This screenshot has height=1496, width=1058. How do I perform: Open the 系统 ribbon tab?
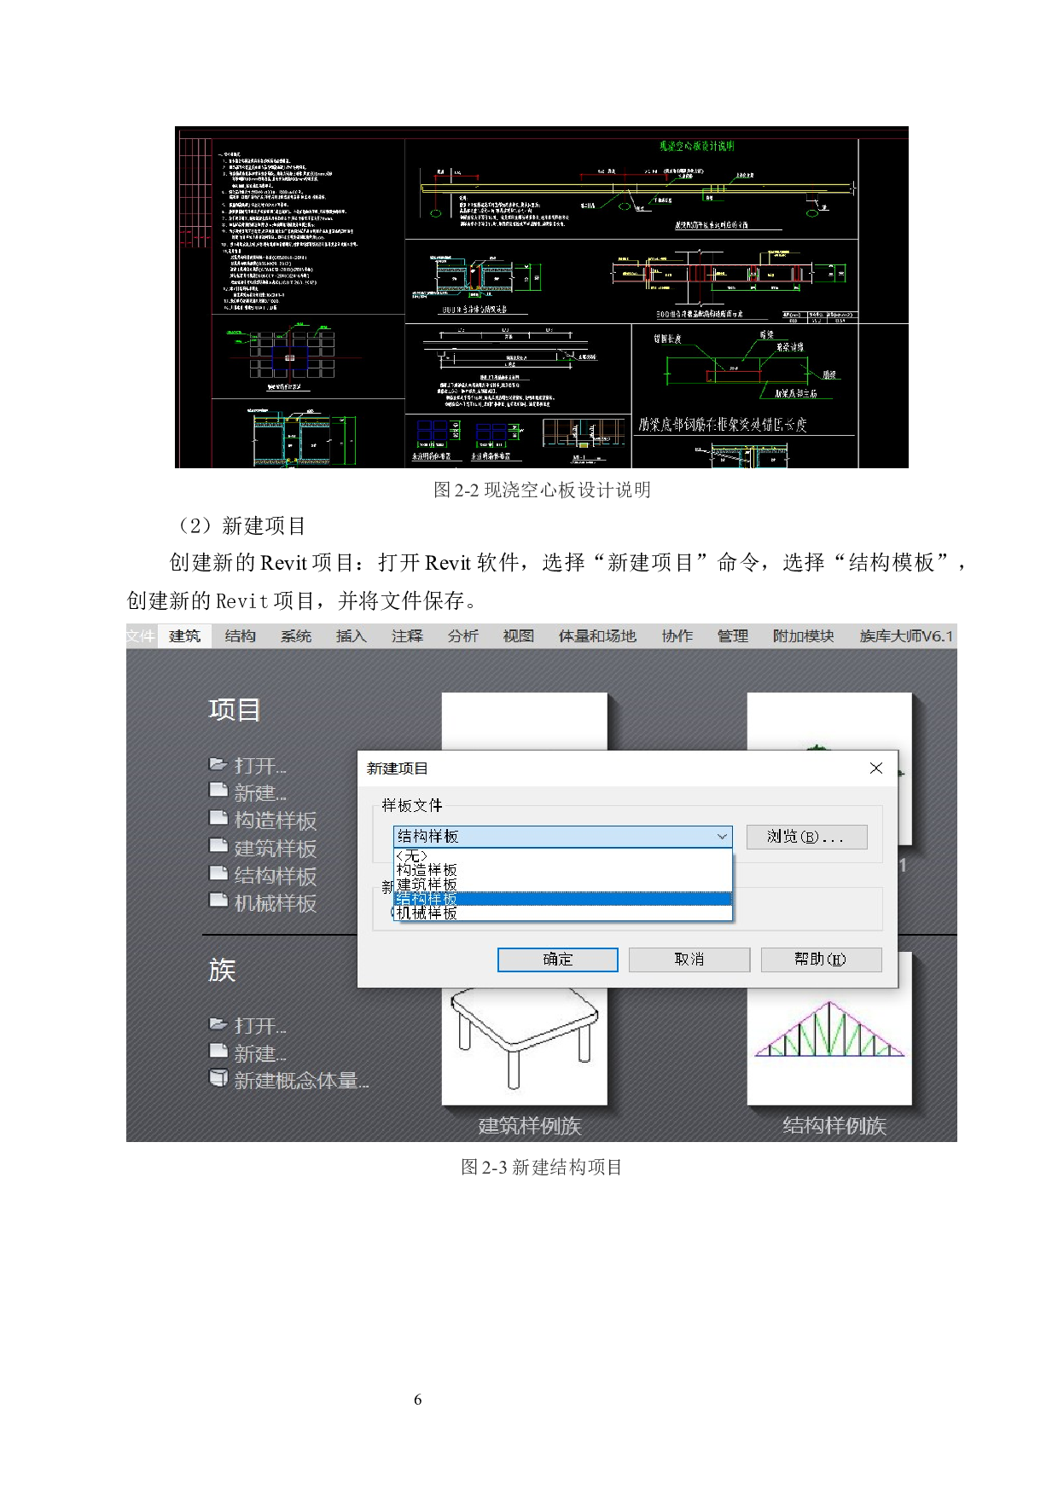pos(296,636)
